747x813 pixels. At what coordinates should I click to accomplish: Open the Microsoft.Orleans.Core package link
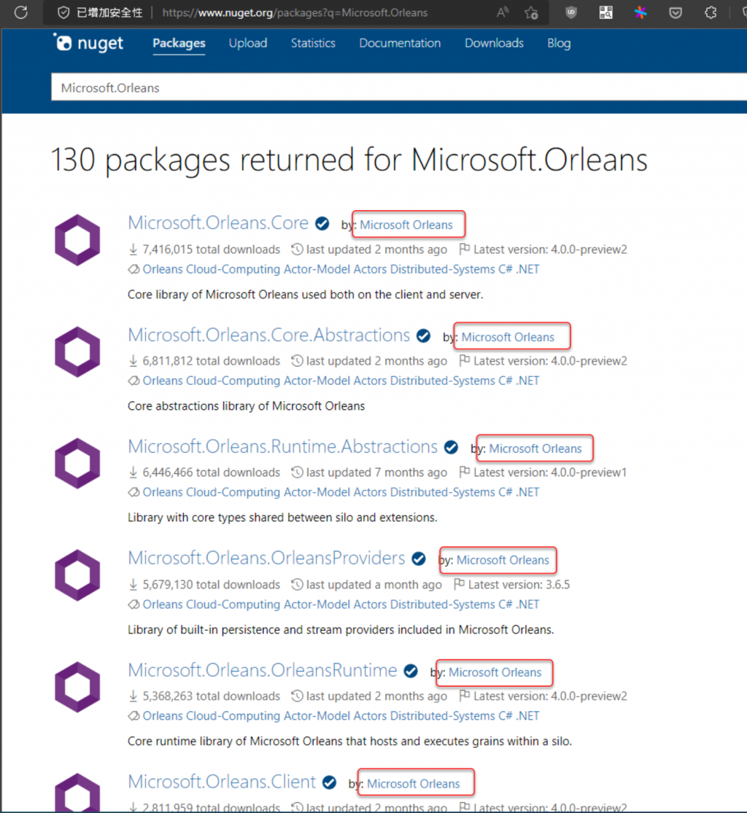coord(219,222)
